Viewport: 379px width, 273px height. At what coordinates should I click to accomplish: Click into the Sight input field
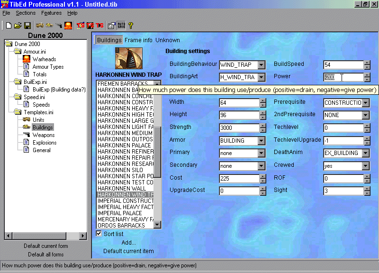coord(343,191)
